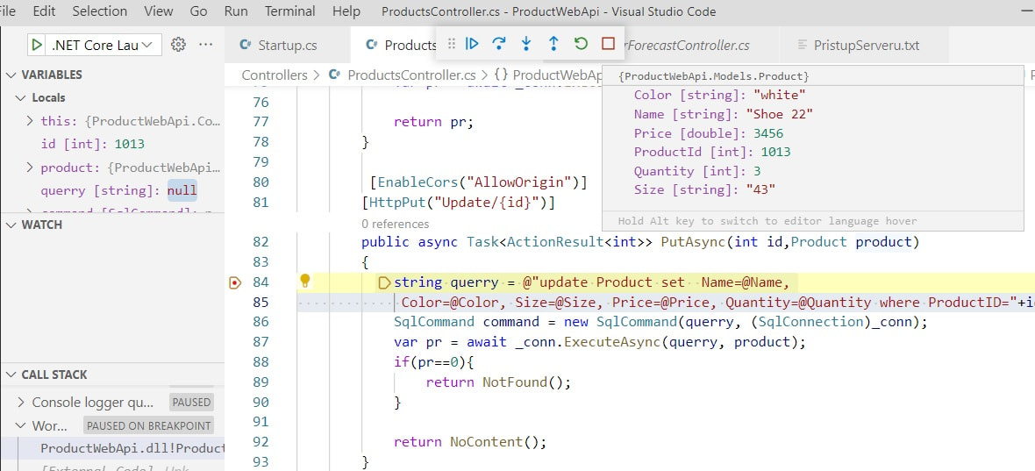Click 'return pr;' on line 77
The height and width of the screenshot is (471, 1035).
click(x=433, y=122)
